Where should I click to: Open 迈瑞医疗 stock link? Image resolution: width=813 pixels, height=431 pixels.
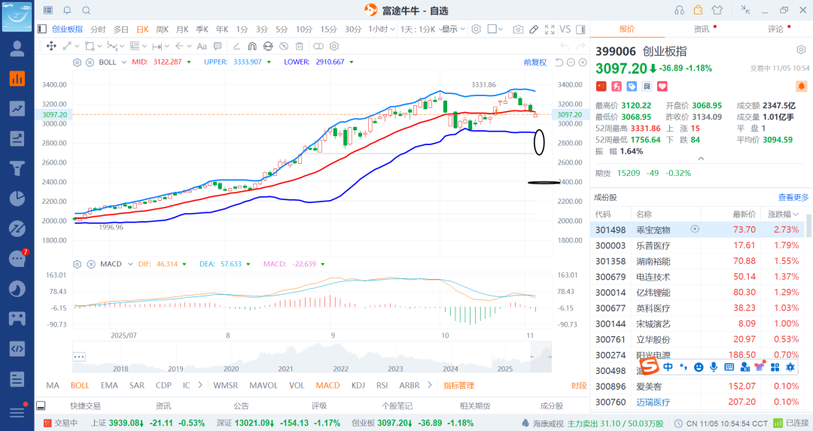(x=653, y=402)
